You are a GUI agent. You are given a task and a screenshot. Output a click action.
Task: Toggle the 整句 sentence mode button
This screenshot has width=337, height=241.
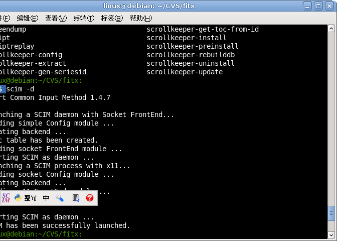point(31,198)
